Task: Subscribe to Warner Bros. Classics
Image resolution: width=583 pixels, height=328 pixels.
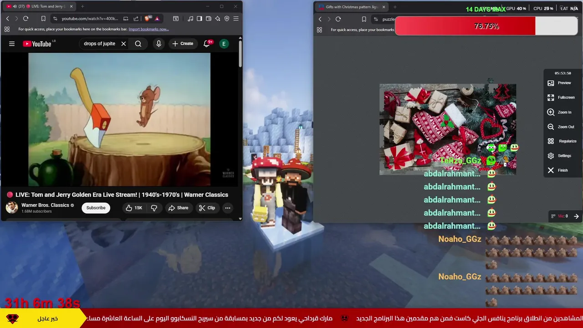Action: pos(96,208)
